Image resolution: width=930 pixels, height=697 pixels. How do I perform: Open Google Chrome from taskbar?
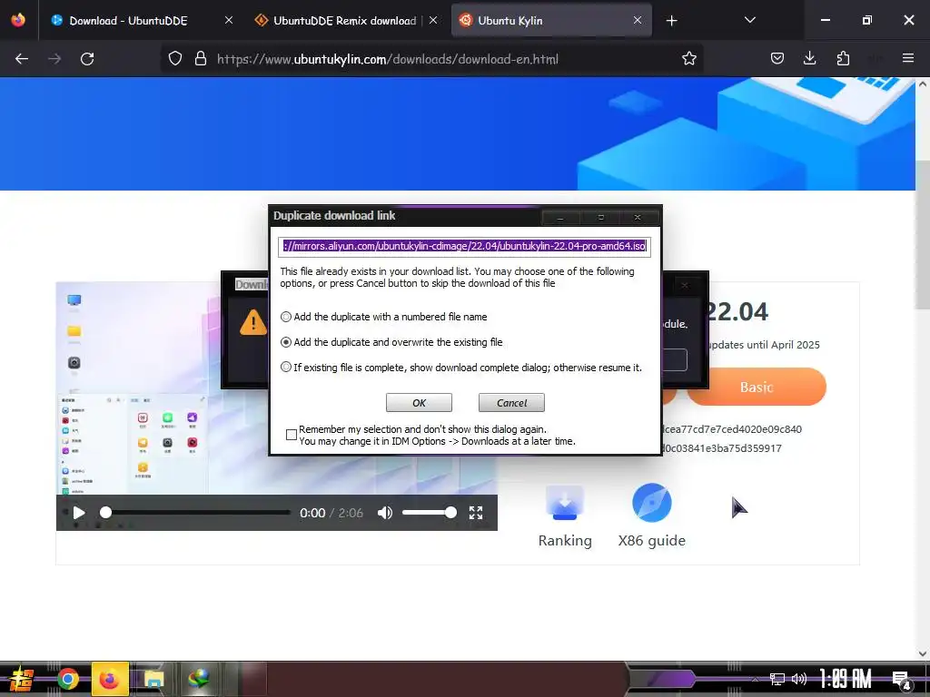pyautogui.click(x=67, y=679)
